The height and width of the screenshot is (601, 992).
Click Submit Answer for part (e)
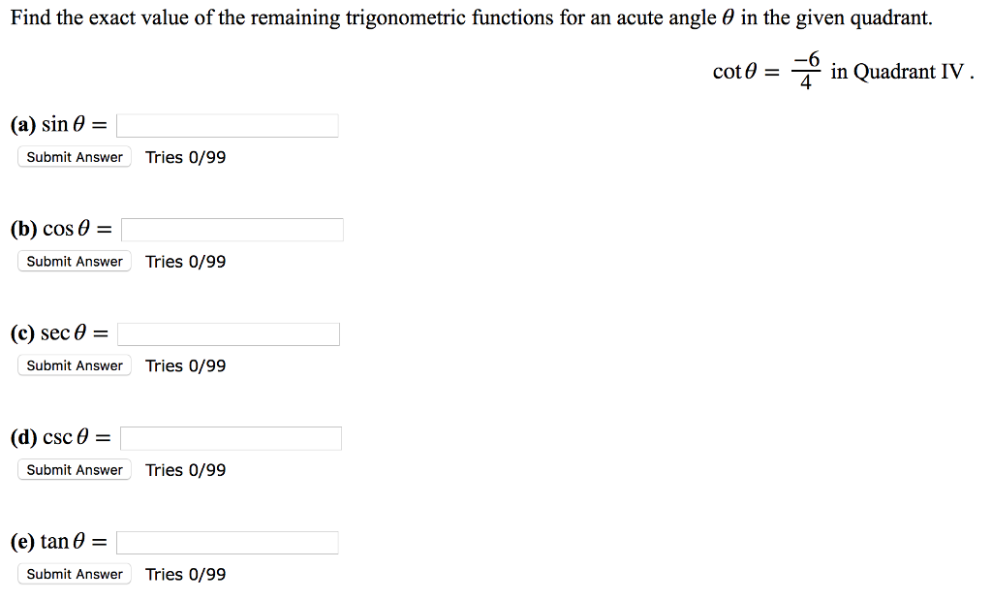point(74,574)
